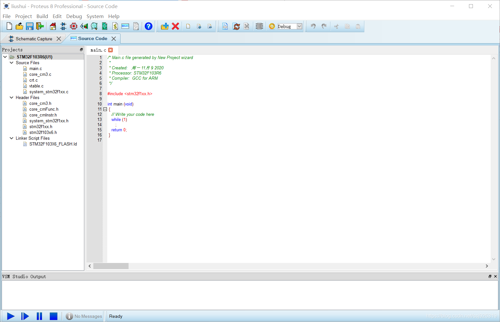The height and width of the screenshot is (322, 500).
Task: Select crt.c source file
Action: coord(33,80)
